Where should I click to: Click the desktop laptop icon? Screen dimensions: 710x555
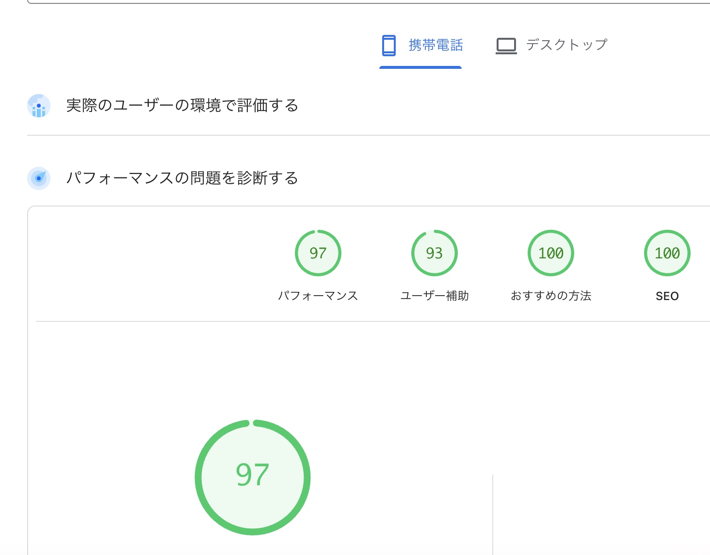click(x=506, y=46)
